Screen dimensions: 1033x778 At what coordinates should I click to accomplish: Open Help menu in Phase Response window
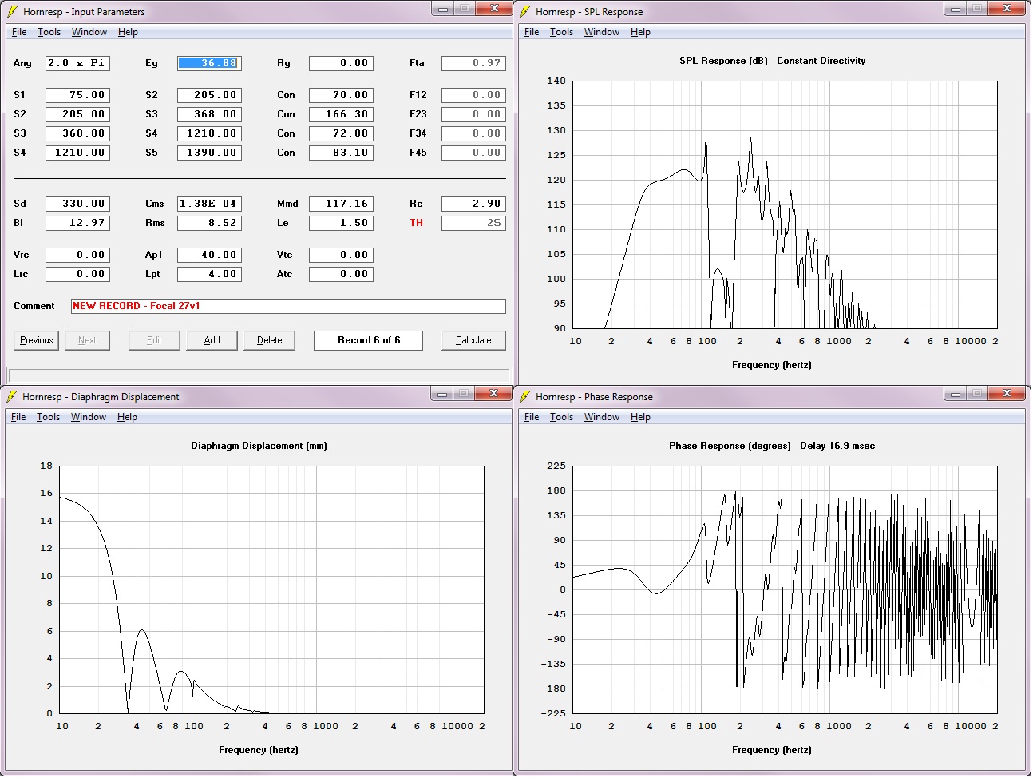640,417
